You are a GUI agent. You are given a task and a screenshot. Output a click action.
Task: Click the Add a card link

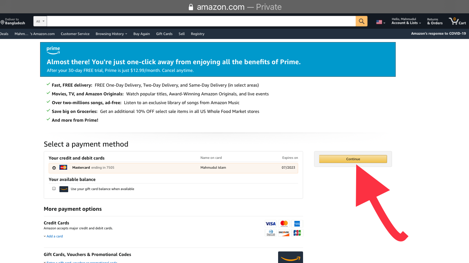click(x=54, y=236)
